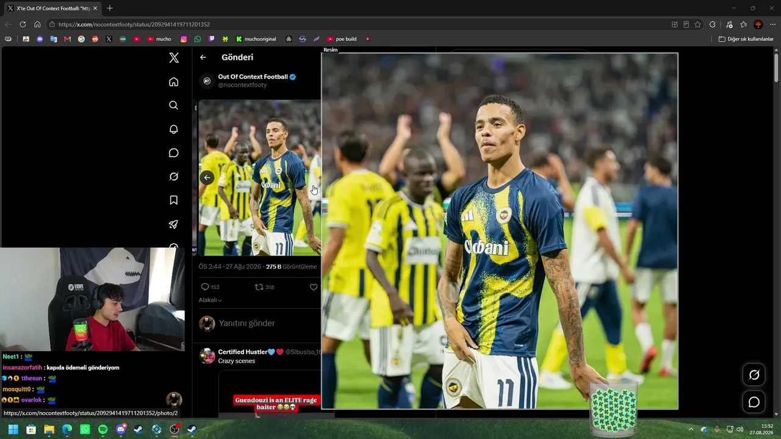The width and height of the screenshot is (781, 439).
Task: Open the muchooriginal Kick bookmark
Action: coord(256,39)
